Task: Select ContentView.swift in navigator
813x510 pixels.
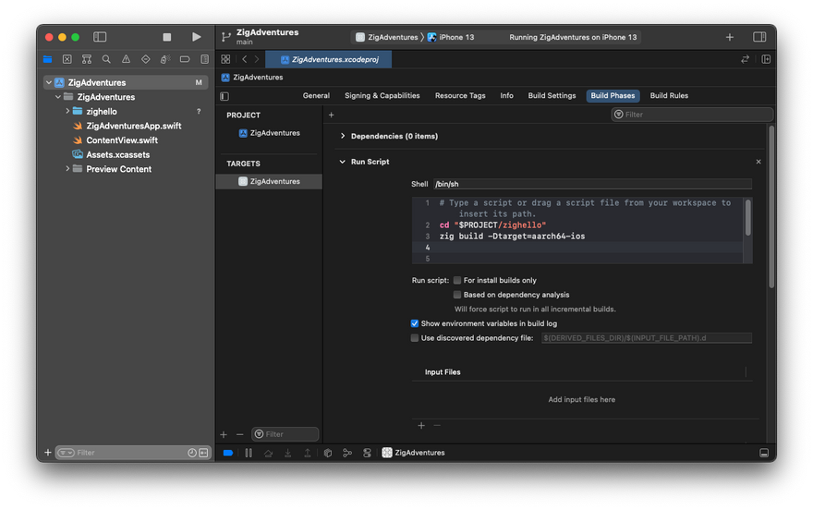Action: [121, 140]
